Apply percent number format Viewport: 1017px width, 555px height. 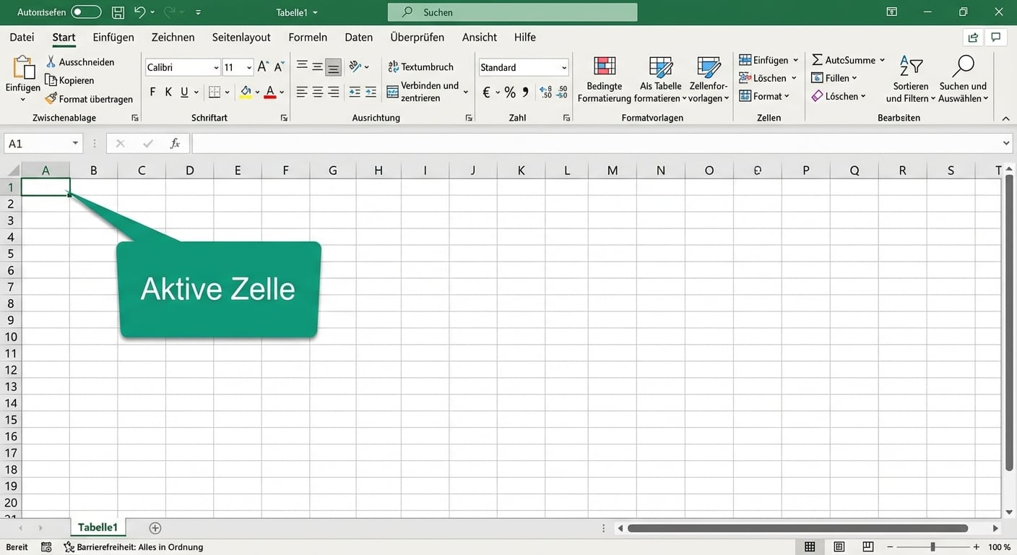click(510, 92)
